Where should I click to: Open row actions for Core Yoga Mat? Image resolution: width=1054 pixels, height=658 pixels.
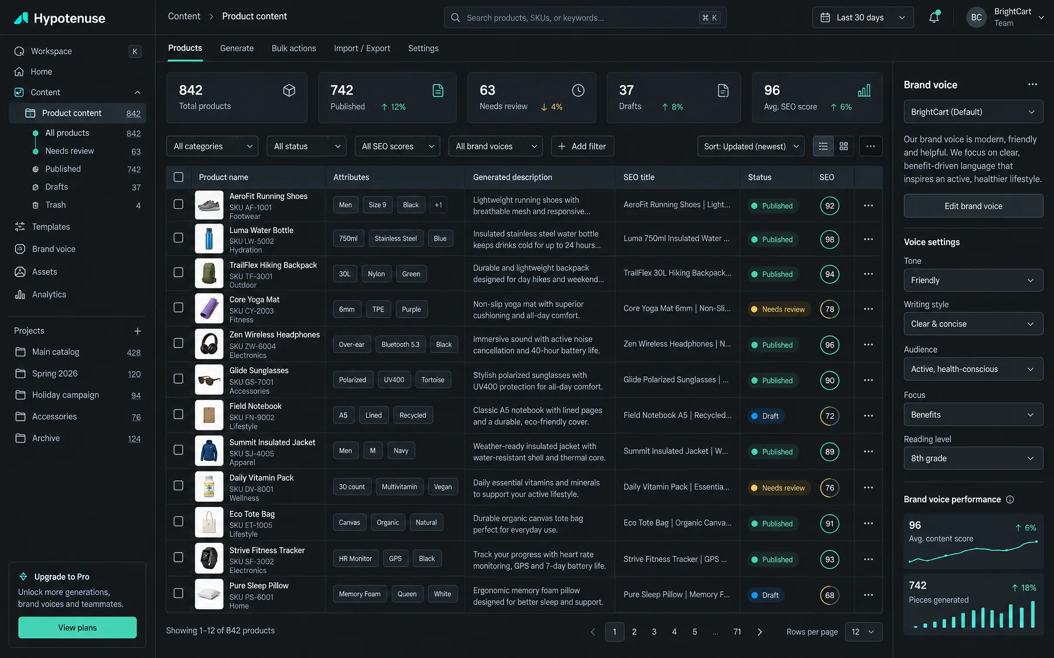tap(868, 309)
